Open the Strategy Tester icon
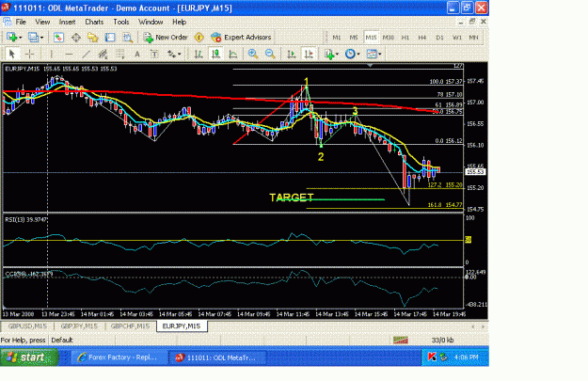588x381 pixels. point(128,37)
